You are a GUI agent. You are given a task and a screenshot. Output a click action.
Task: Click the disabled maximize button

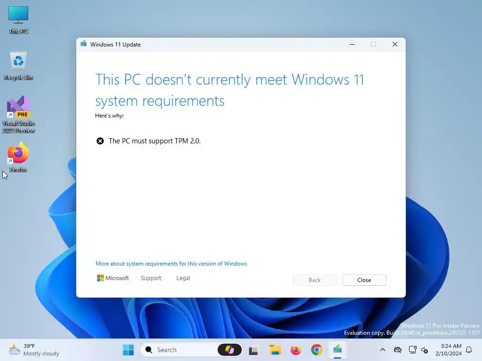point(373,44)
